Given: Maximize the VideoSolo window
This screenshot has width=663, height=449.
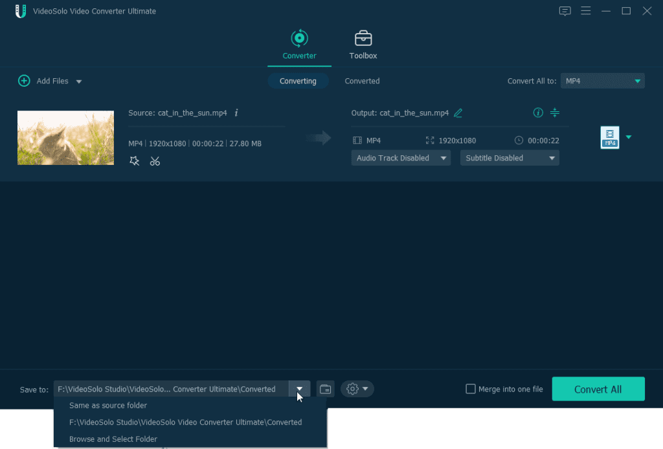Looking at the screenshot, I should [x=626, y=11].
